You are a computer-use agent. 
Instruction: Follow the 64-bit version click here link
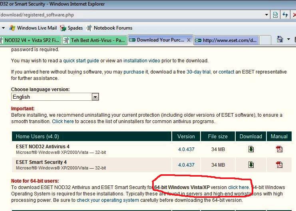click(x=238, y=187)
